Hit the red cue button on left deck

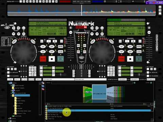(43, 59)
